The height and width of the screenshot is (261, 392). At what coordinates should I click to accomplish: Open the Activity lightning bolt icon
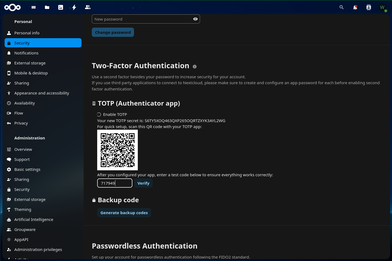[74, 7]
